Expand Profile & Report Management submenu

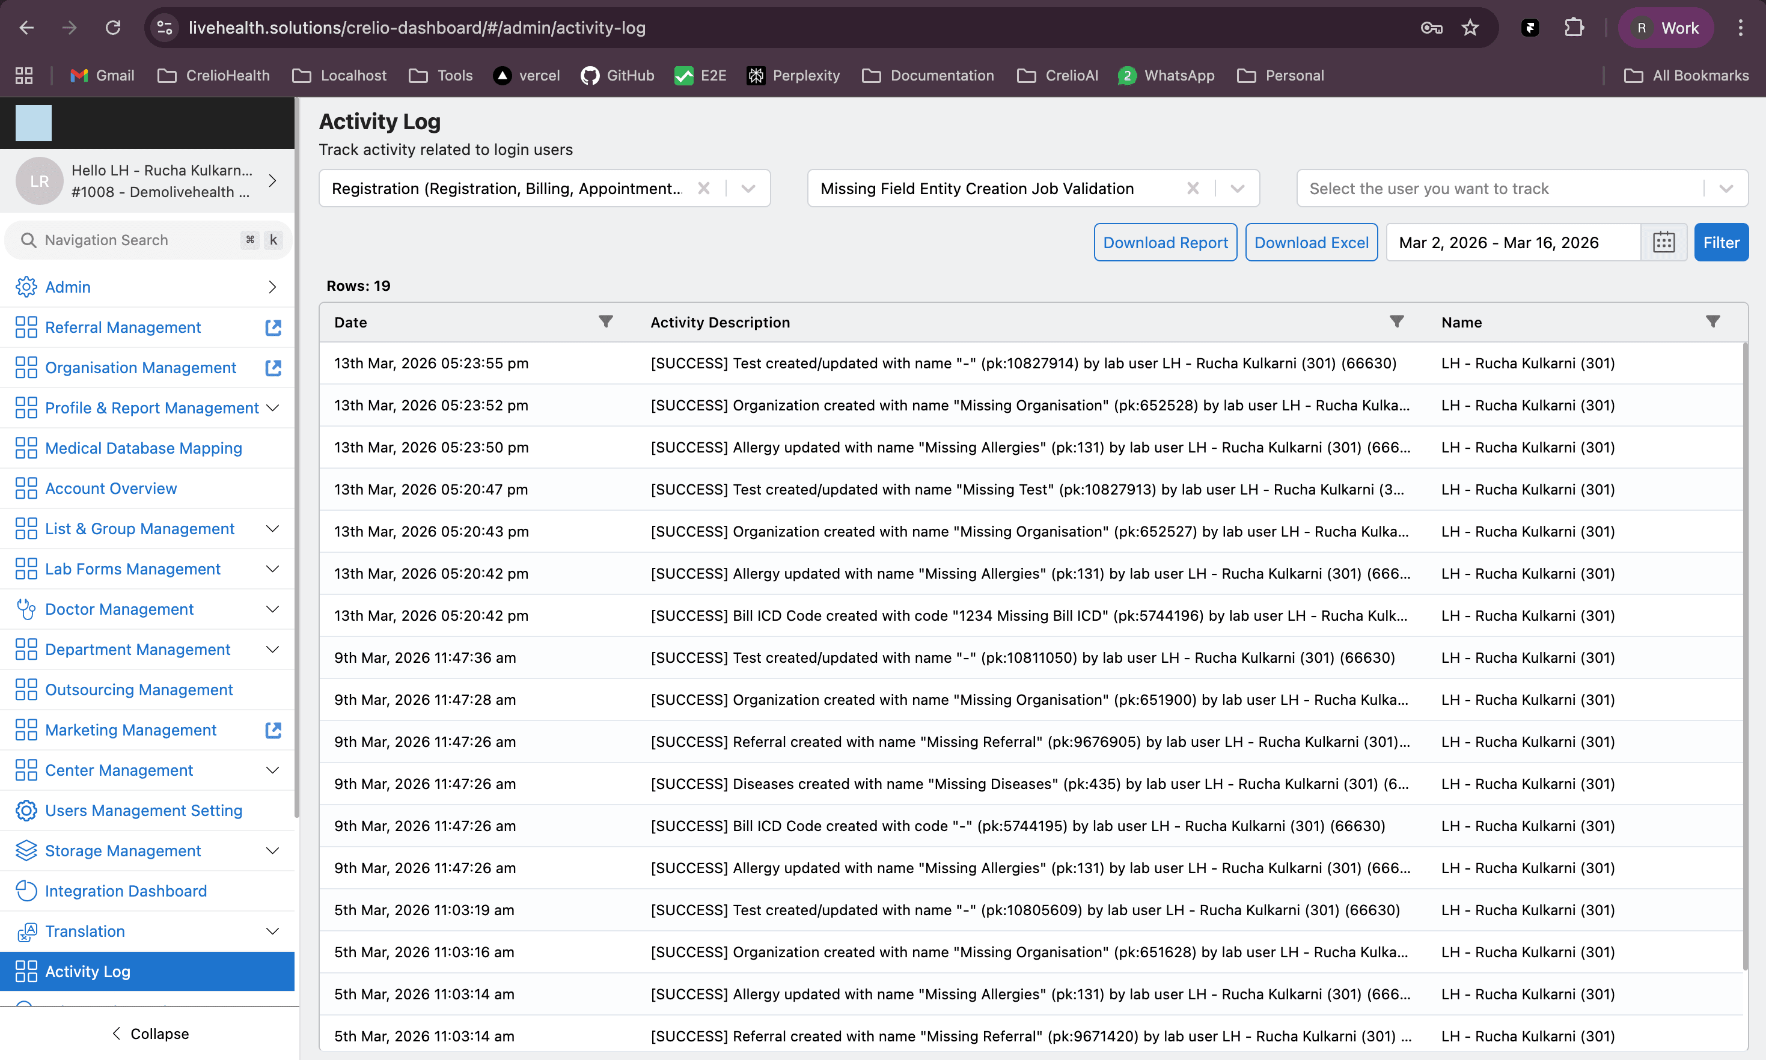click(272, 407)
